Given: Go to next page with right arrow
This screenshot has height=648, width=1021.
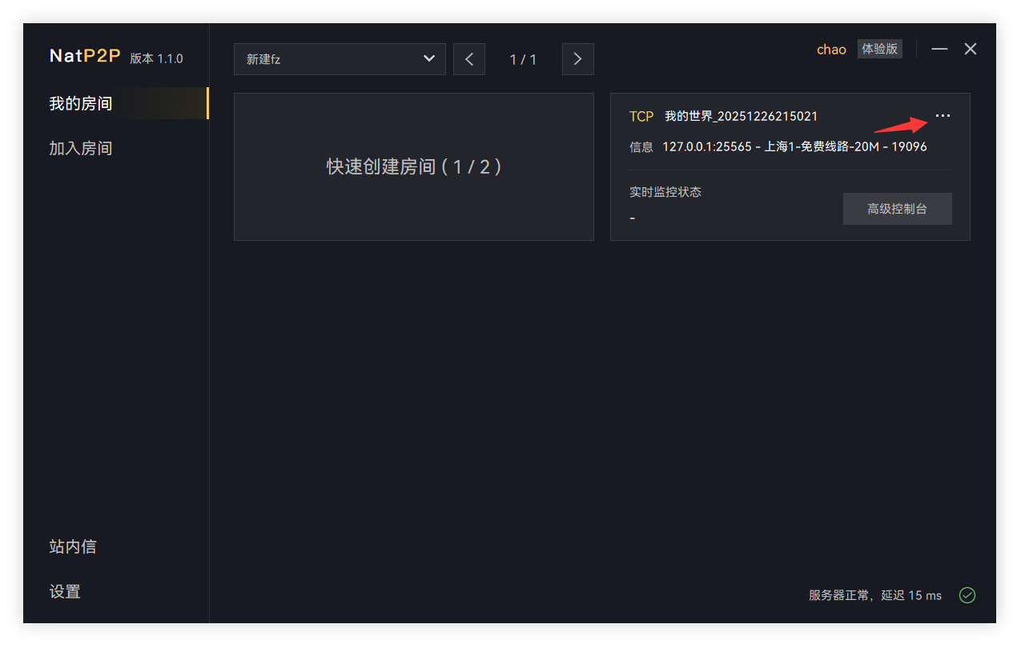Looking at the screenshot, I should pos(577,59).
